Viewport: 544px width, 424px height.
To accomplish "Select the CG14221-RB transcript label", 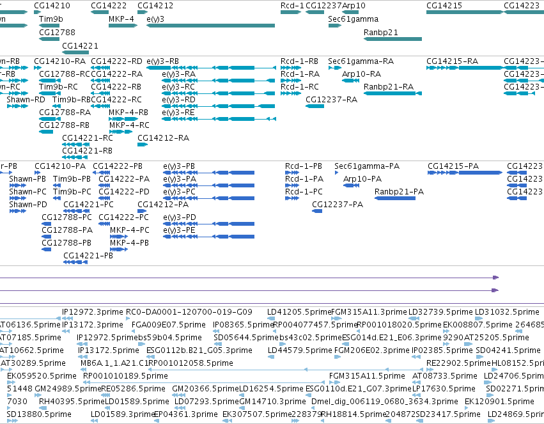I will [x=87, y=151].
